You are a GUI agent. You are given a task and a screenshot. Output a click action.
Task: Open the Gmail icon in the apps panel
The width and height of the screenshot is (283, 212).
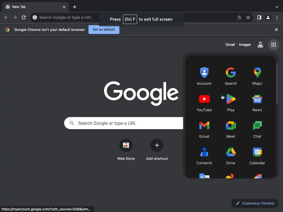click(x=204, y=129)
